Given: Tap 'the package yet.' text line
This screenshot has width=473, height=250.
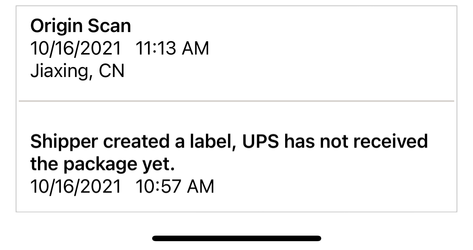Looking at the screenshot, I should pos(102,165).
